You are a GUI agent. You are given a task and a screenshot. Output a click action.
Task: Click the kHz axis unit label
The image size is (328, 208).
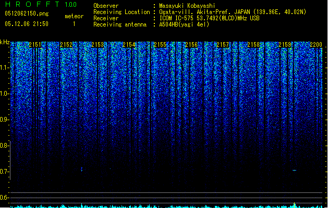(5, 42)
